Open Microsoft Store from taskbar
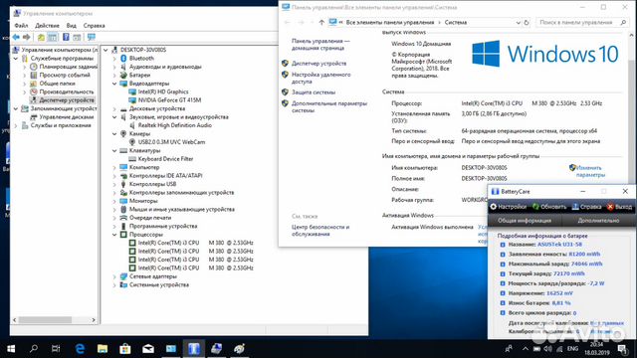 point(125,349)
